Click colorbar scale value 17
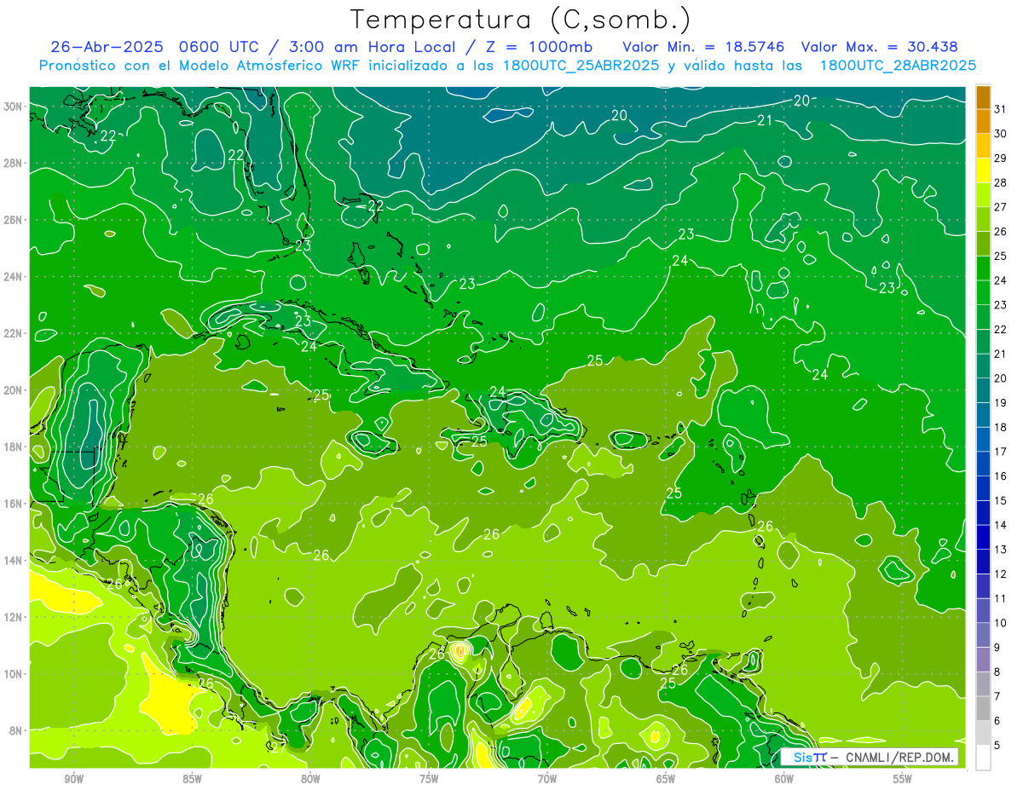 click(x=1000, y=452)
